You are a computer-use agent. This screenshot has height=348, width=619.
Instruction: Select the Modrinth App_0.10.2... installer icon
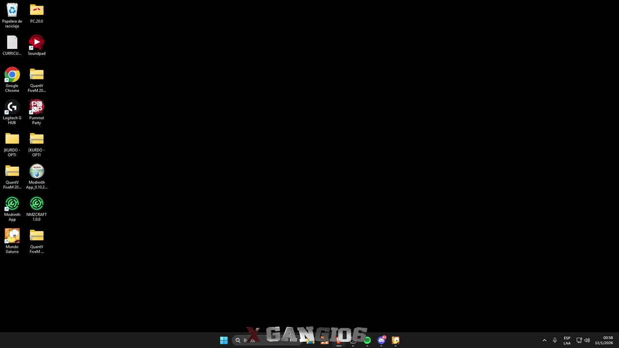36,177
